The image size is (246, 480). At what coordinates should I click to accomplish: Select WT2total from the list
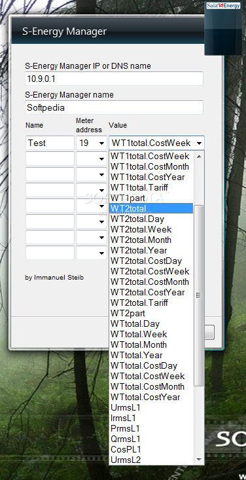click(x=151, y=208)
